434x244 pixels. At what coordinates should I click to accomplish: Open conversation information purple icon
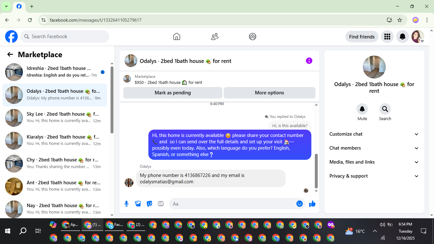pyautogui.click(x=309, y=61)
